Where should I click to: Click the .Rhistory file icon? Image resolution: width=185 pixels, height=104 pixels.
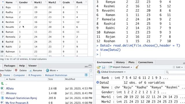[2, 93]
